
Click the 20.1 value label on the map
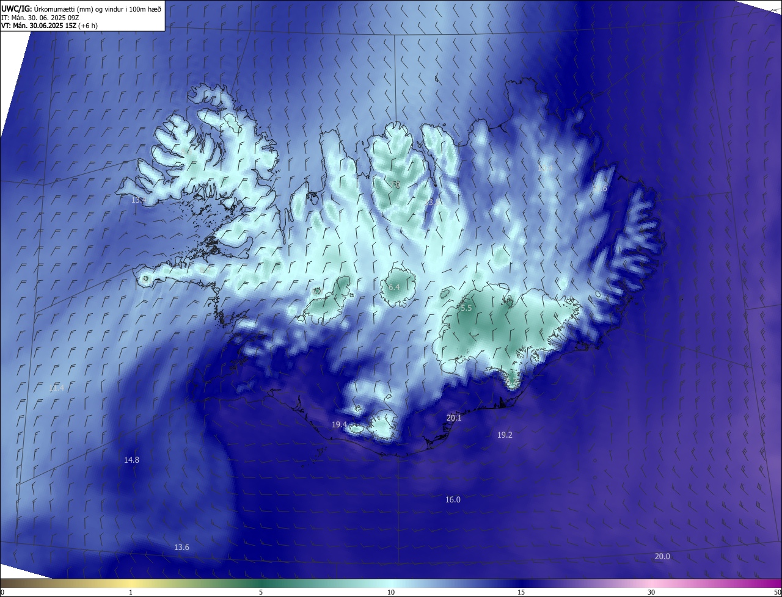[454, 418]
